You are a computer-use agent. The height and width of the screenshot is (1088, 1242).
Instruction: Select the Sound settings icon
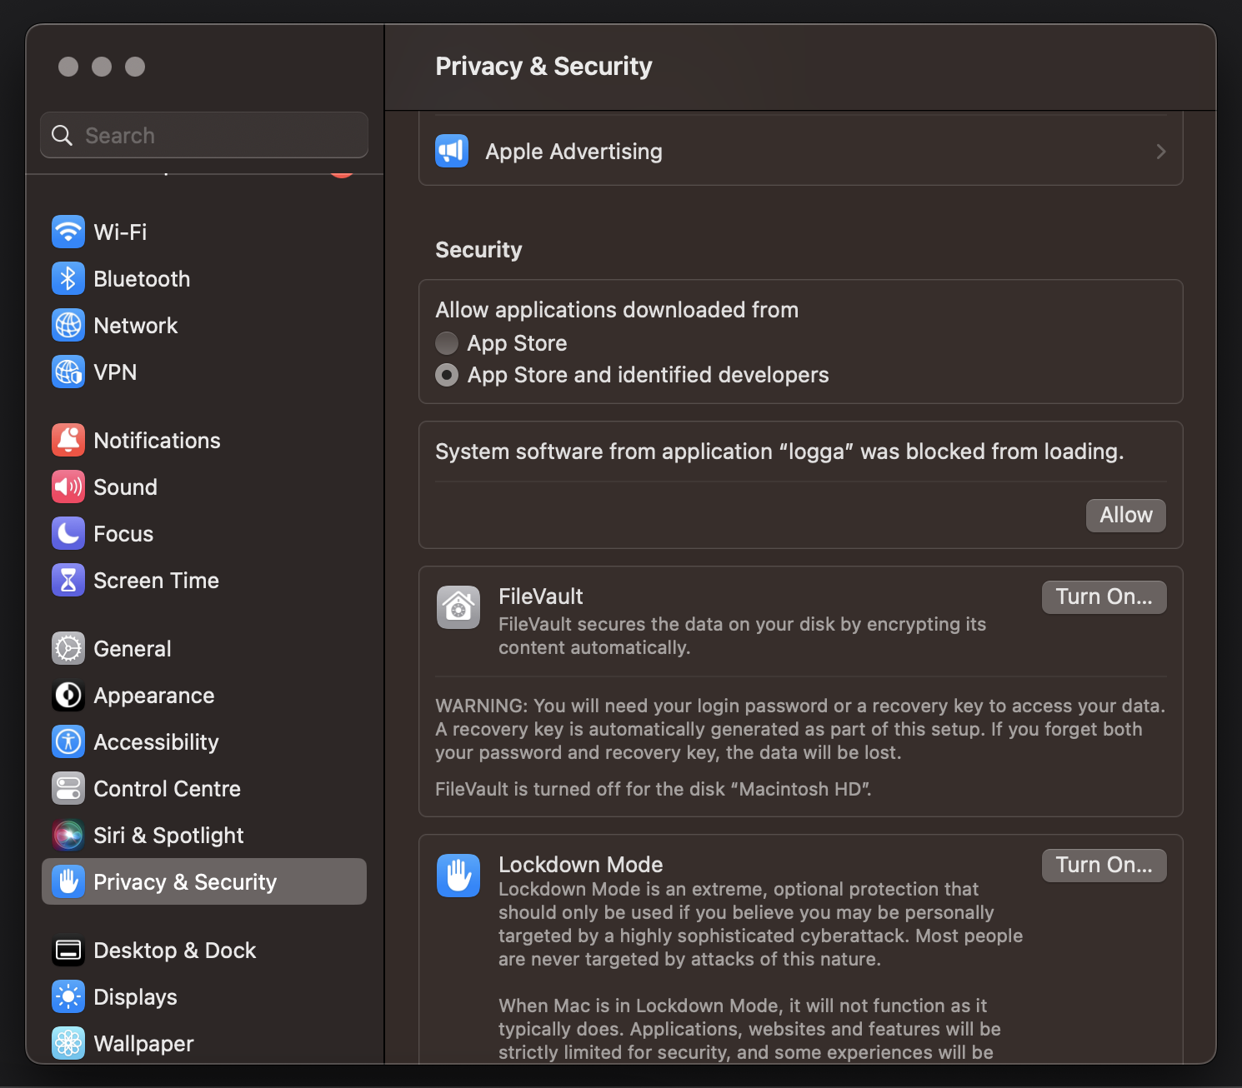point(68,487)
